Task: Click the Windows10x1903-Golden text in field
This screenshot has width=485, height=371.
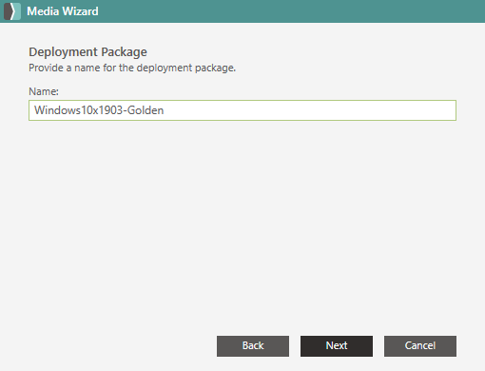Action: pyautogui.click(x=99, y=110)
